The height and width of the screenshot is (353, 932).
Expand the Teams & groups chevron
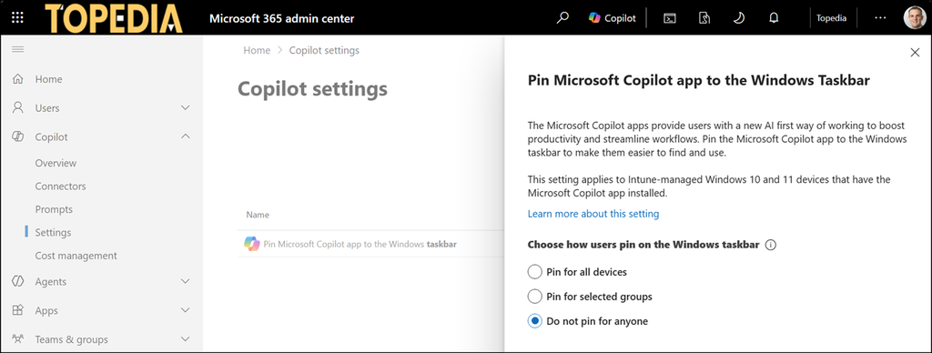tap(185, 339)
